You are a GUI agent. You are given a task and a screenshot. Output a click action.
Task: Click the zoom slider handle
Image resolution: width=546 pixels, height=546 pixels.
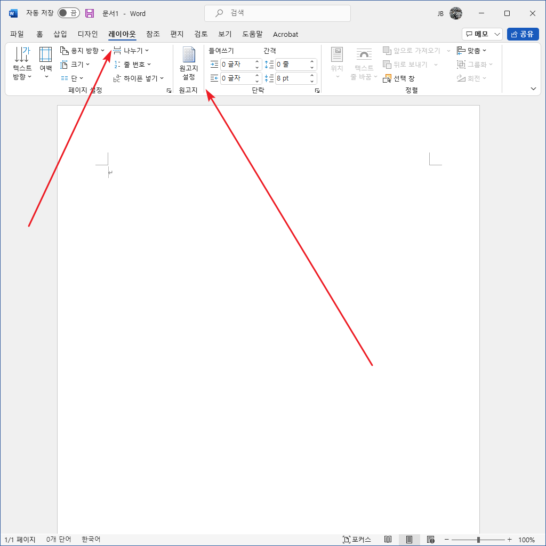pyautogui.click(x=478, y=540)
